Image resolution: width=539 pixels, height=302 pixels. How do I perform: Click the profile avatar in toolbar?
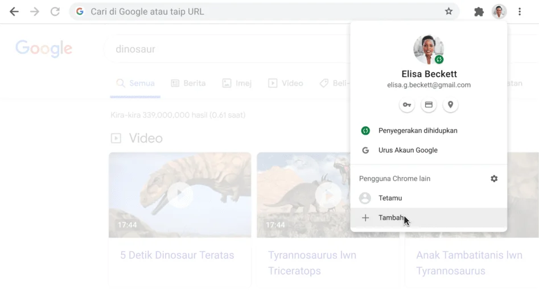499,11
